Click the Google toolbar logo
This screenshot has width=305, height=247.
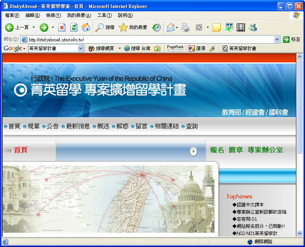pyautogui.click(x=13, y=48)
